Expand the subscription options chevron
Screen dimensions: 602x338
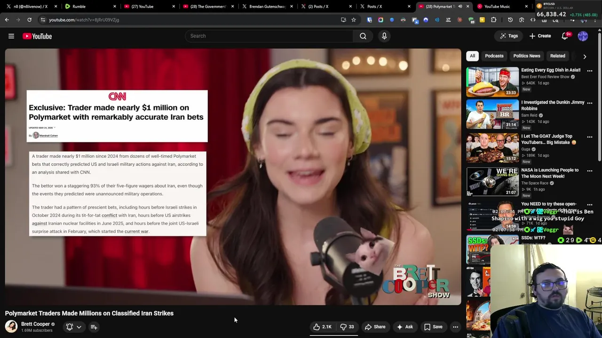(x=79, y=327)
